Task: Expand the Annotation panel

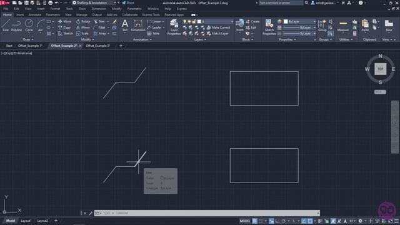Action: point(142,39)
